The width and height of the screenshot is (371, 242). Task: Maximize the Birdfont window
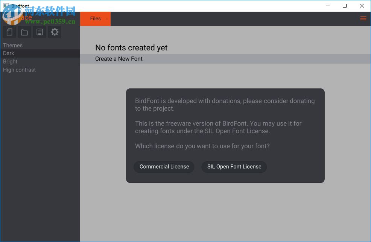(345, 6)
